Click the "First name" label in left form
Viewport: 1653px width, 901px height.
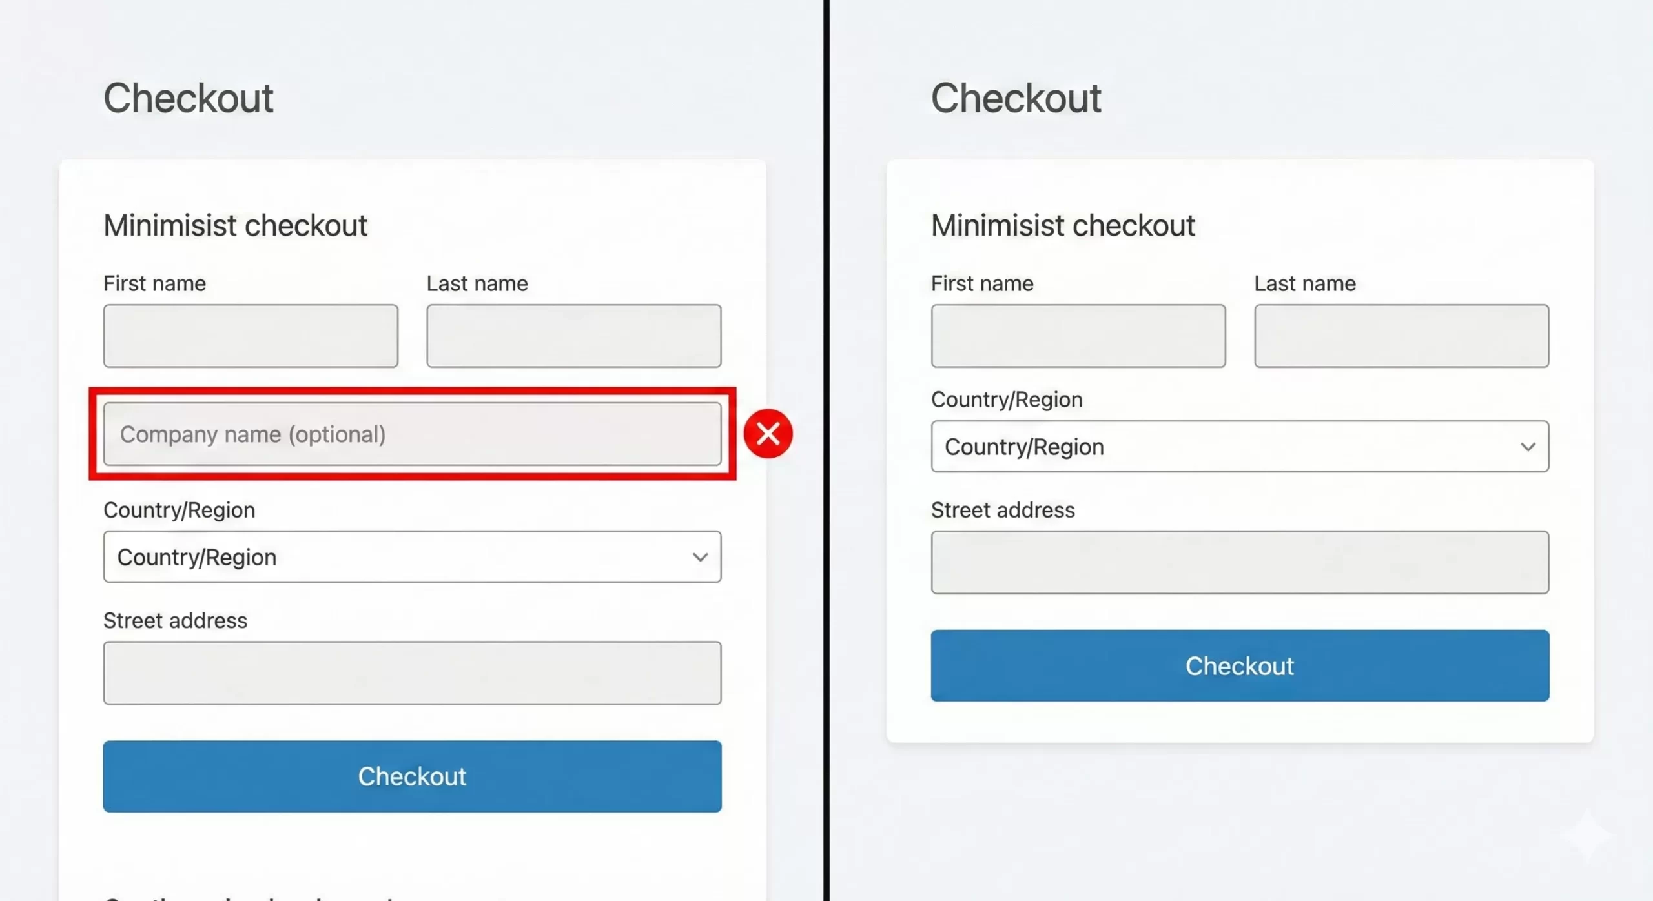[x=154, y=283]
